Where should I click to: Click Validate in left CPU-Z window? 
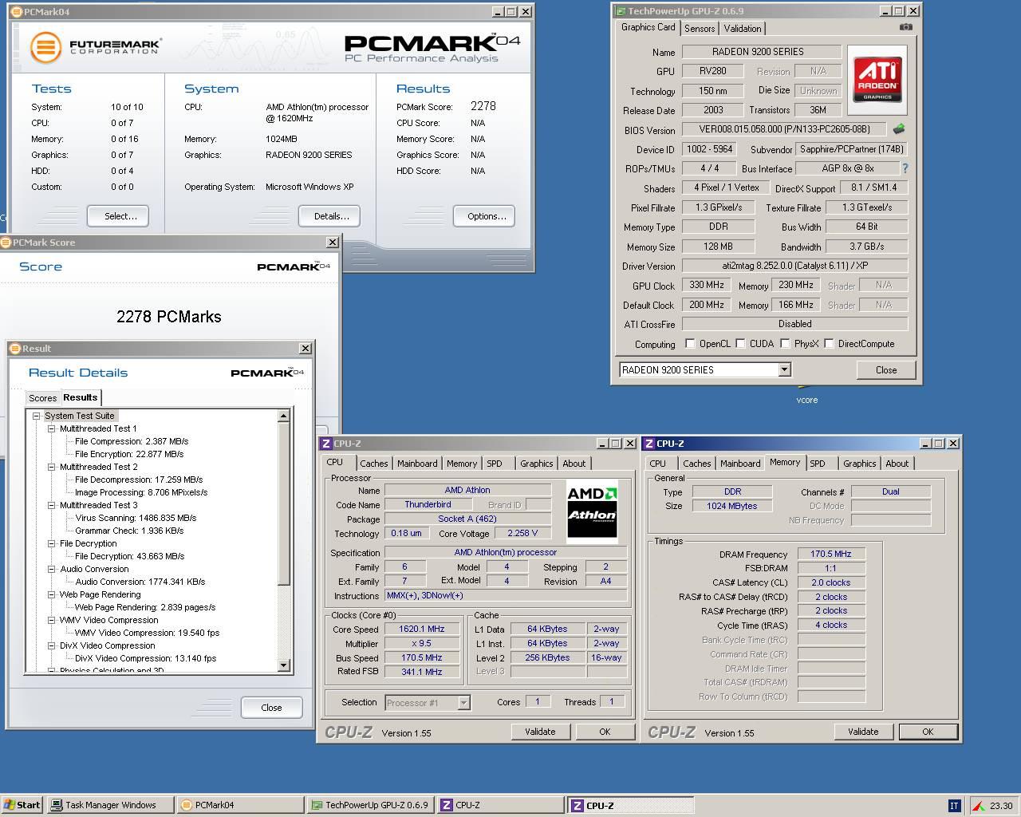pos(540,732)
